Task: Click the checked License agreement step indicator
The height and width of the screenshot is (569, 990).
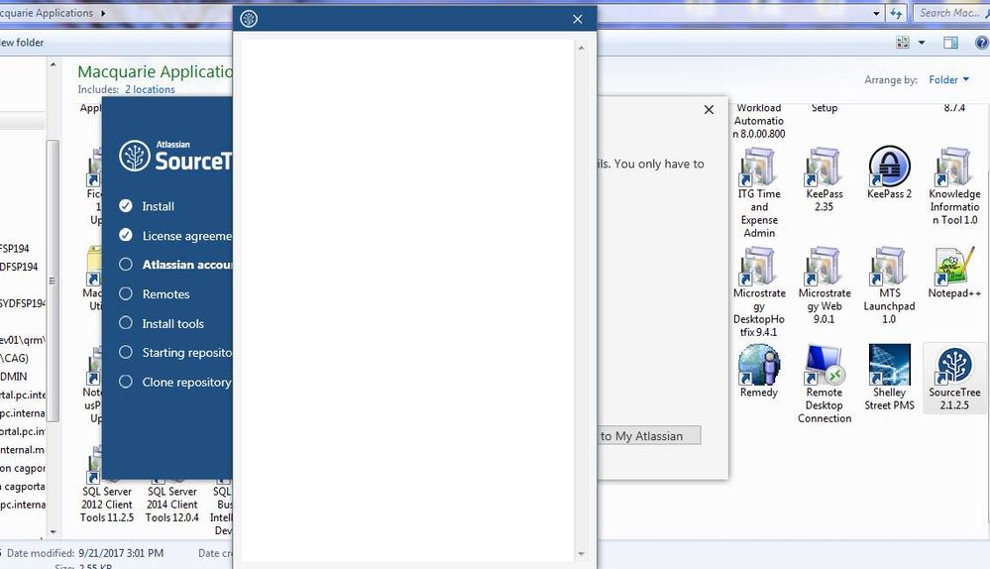Action: [126, 235]
